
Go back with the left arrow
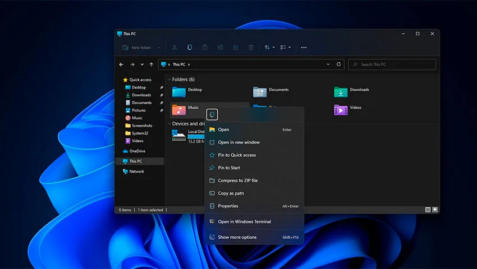tap(121, 64)
